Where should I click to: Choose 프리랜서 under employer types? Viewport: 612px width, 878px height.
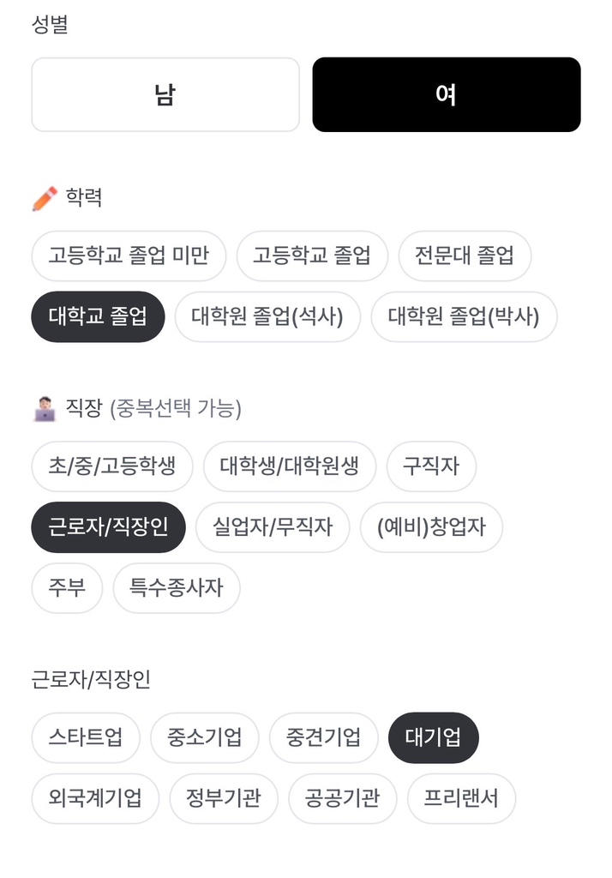click(x=461, y=798)
